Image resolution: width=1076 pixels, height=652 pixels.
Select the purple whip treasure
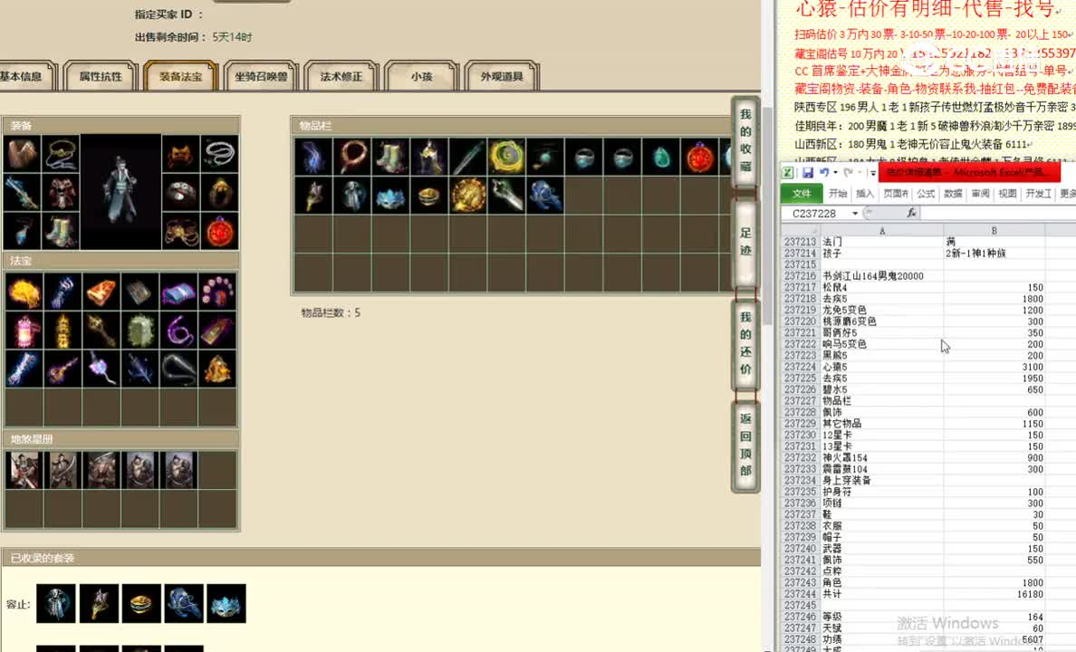(178, 331)
